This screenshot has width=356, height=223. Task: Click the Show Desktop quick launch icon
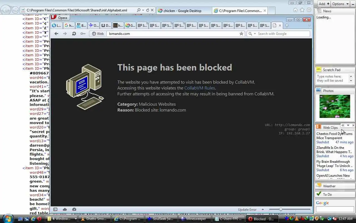pos(20,219)
